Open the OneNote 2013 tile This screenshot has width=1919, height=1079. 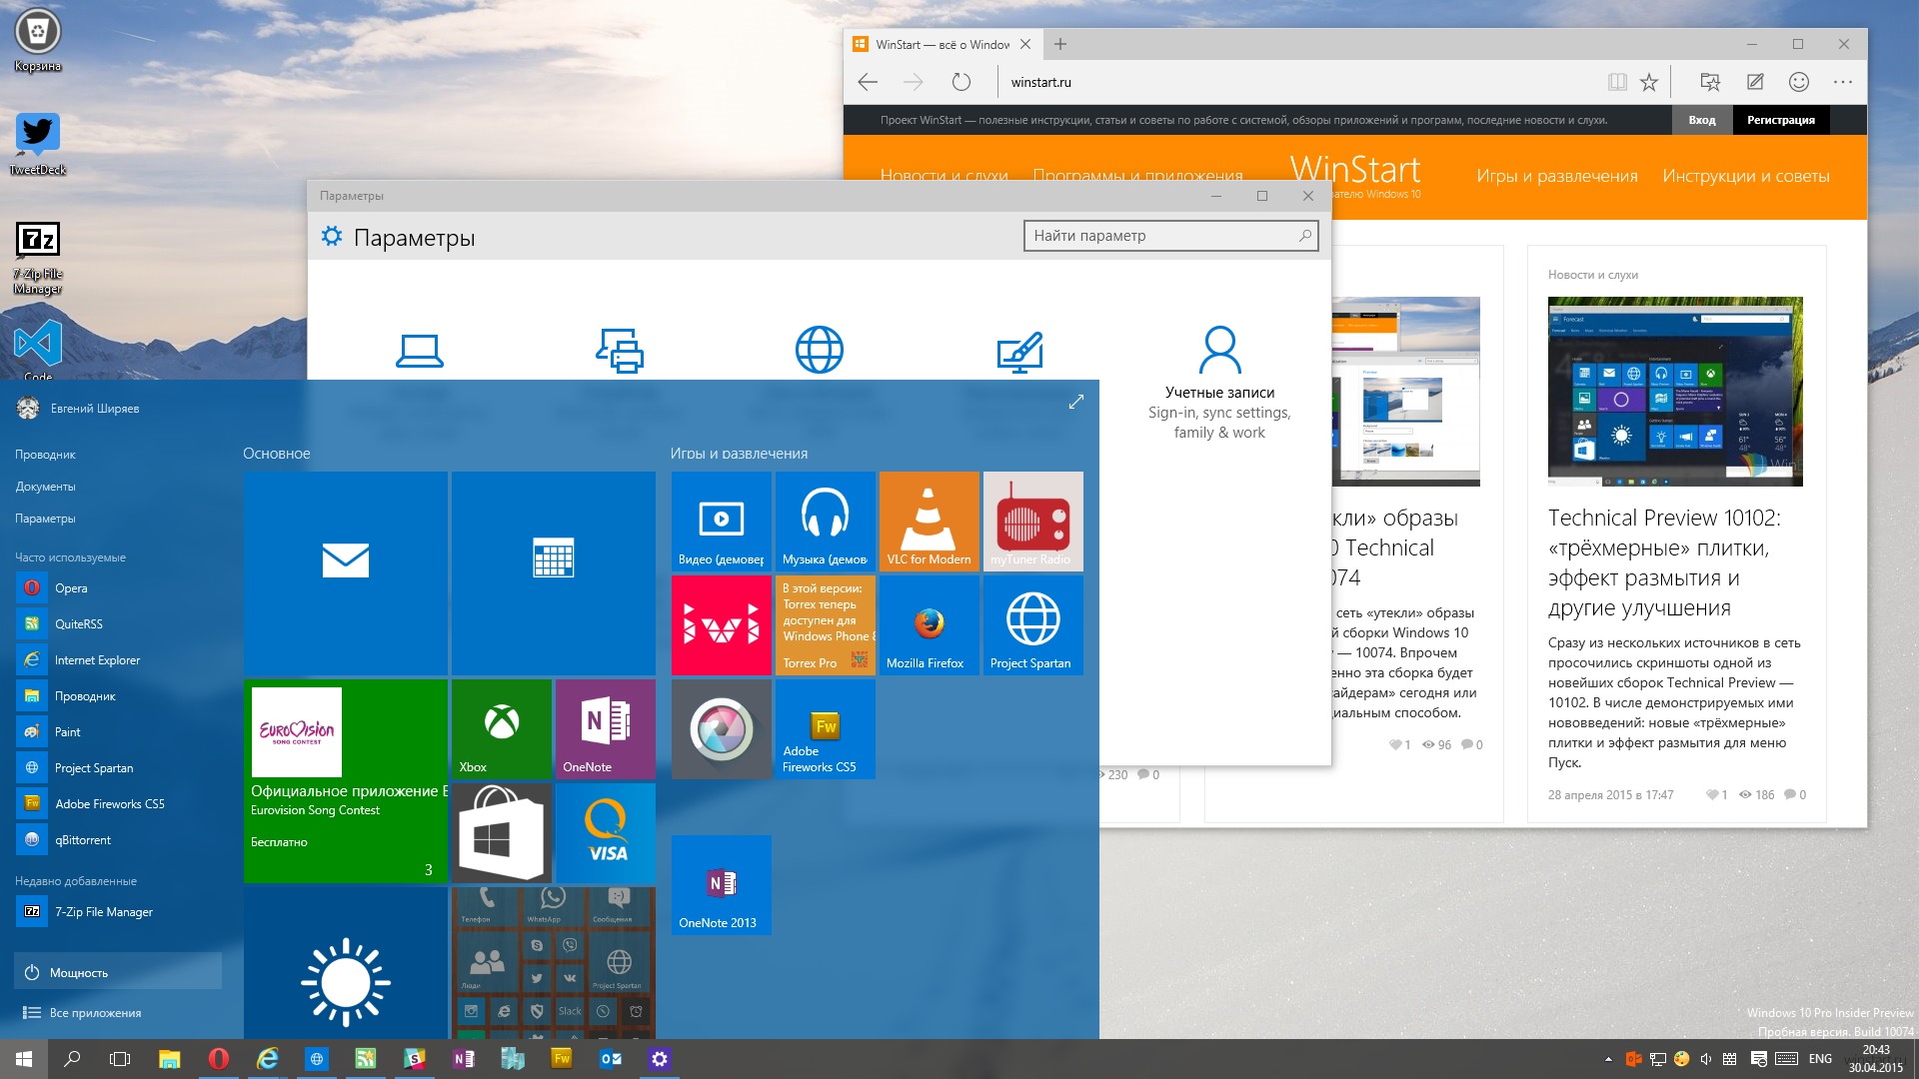click(722, 885)
